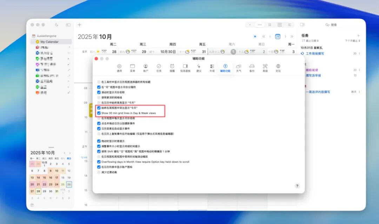Uncheck 在"月"视图中显示月份分隔符

(99, 87)
